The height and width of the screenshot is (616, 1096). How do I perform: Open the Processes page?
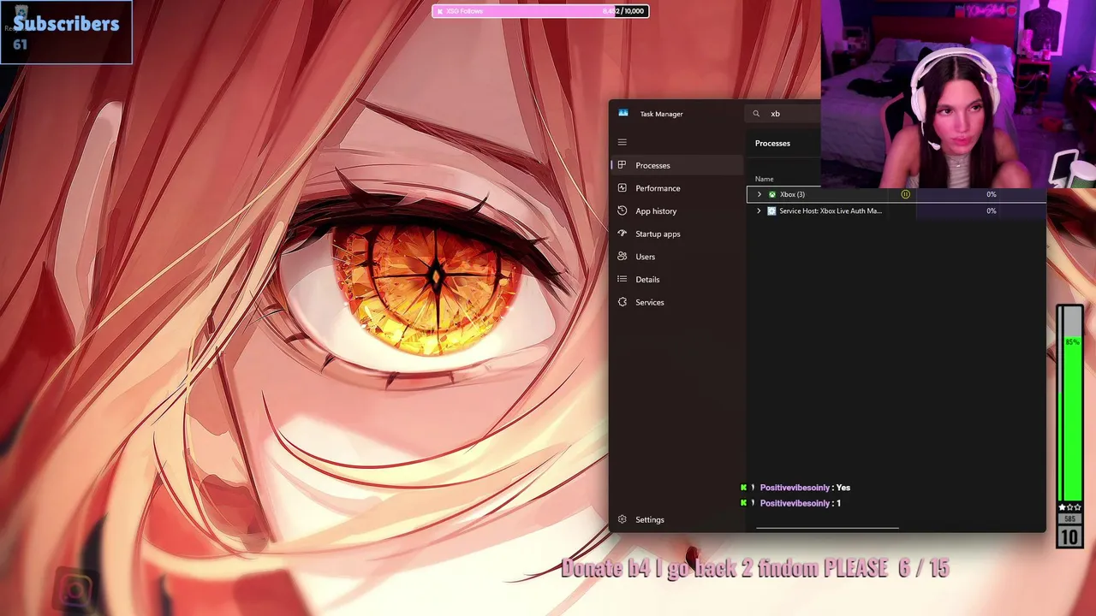pyautogui.click(x=677, y=165)
